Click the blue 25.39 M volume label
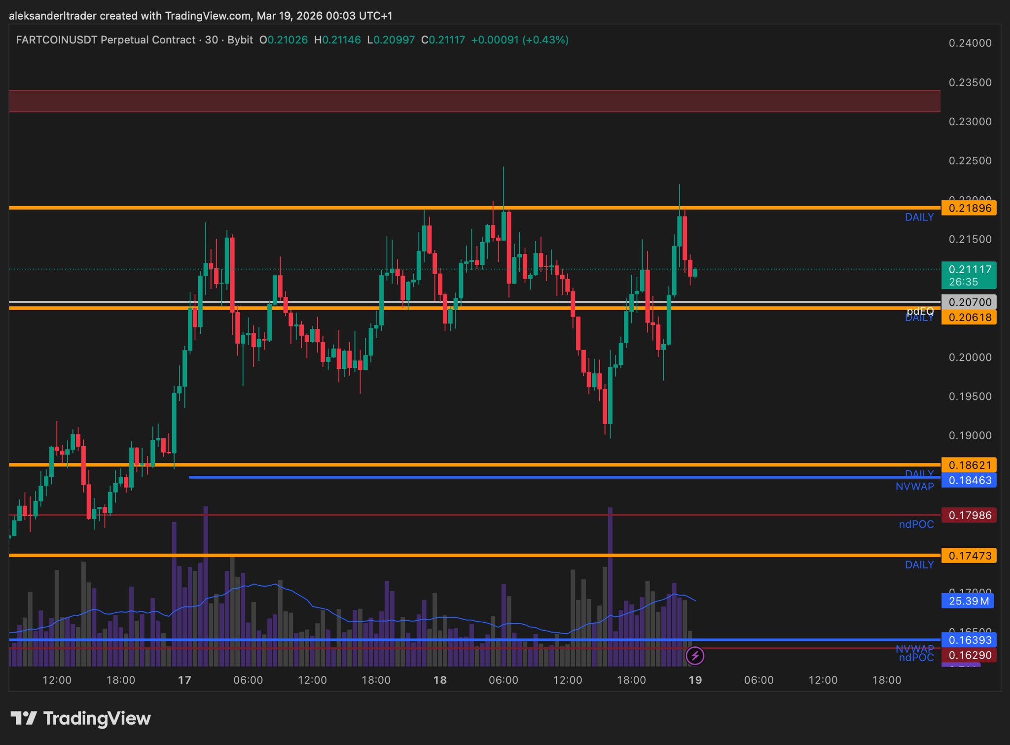The image size is (1010, 745). coord(968,601)
